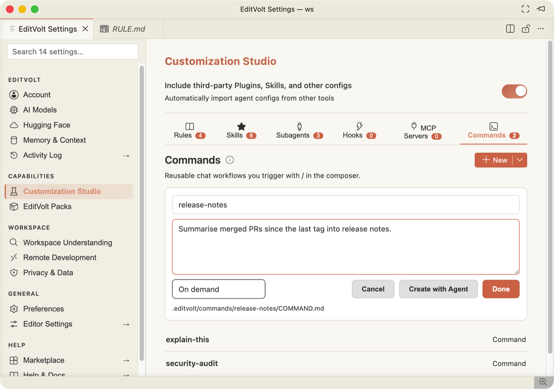Open the RULE.md editor tab
This screenshot has height=389, width=554.
pos(129,29)
